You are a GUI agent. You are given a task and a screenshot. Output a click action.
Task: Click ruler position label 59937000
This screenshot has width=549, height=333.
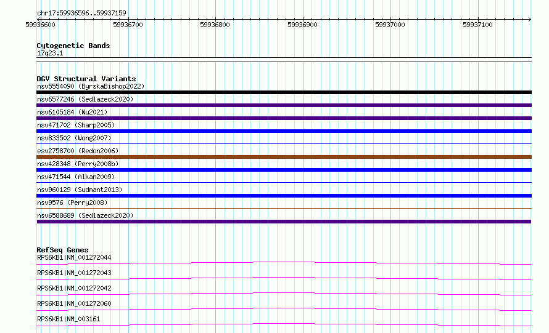pyautogui.click(x=390, y=25)
